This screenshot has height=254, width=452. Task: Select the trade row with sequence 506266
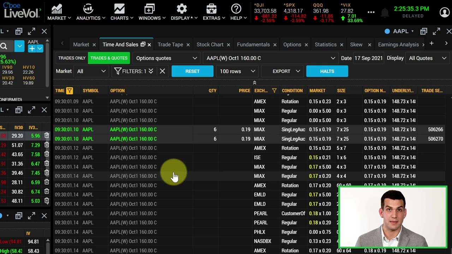252,129
